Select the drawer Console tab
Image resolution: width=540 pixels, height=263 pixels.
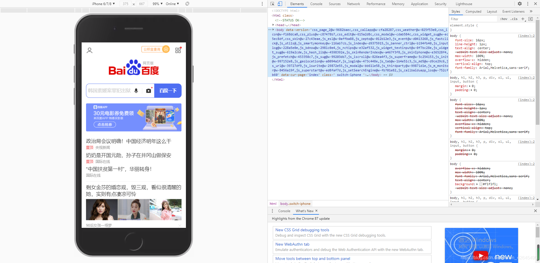[284, 211]
